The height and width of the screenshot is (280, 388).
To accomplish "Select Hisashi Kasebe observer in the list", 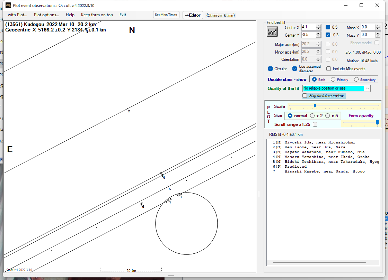I will coord(324,171).
